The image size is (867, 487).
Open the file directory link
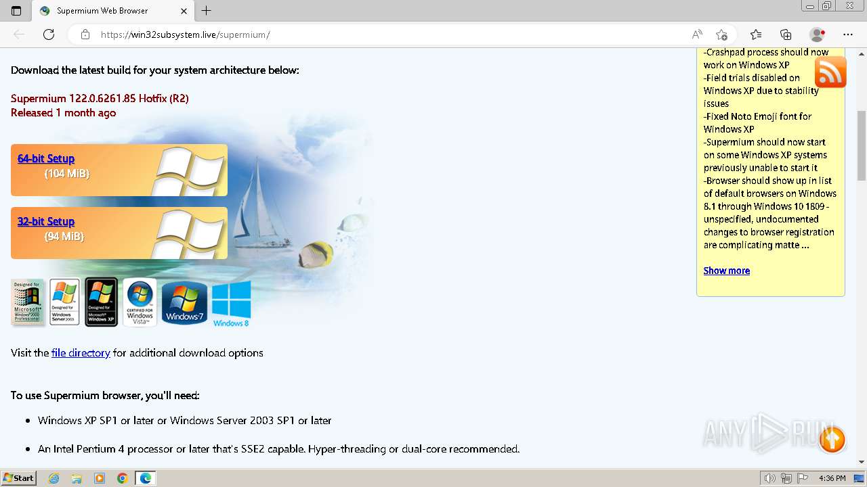(81, 352)
